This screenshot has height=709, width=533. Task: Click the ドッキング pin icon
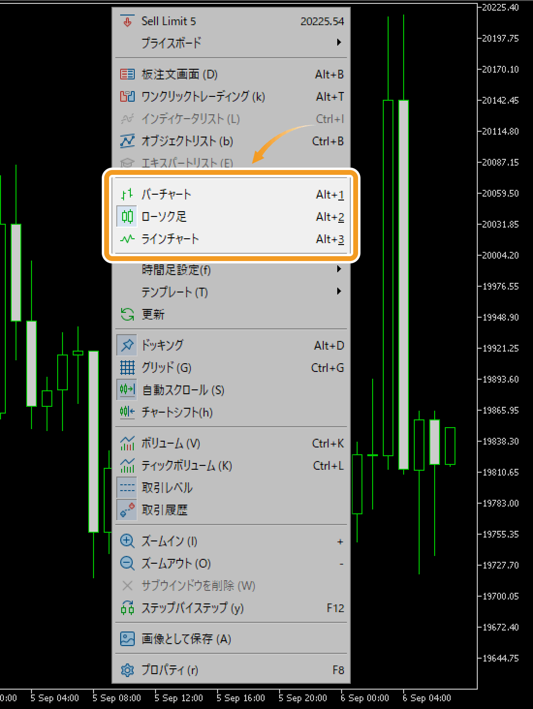pos(127,345)
